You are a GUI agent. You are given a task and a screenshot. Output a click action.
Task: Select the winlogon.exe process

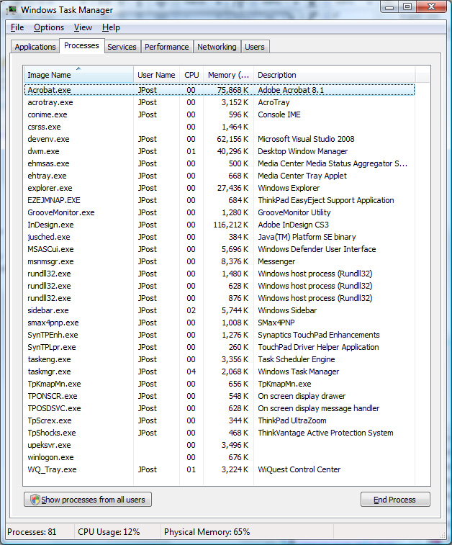coord(220,457)
